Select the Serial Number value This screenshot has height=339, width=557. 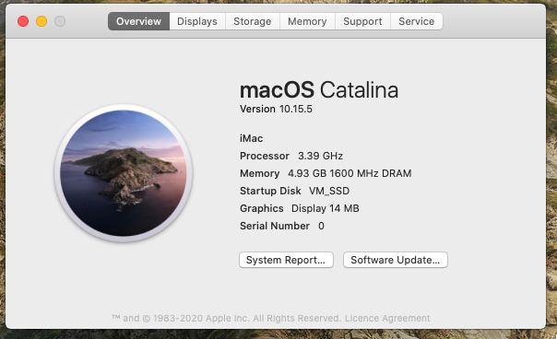tap(321, 226)
